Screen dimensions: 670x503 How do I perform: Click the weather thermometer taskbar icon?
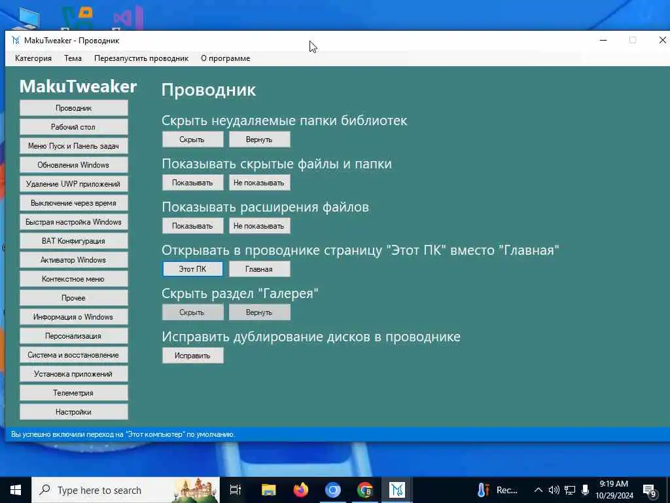click(484, 490)
